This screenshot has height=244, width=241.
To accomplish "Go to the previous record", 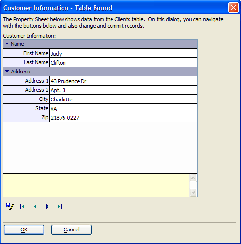I will click(35, 206).
